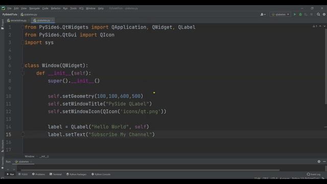Screen dimensions: 327x184
Task: Click __init__() in the bottom code breadcrumb
Action: 44,156
